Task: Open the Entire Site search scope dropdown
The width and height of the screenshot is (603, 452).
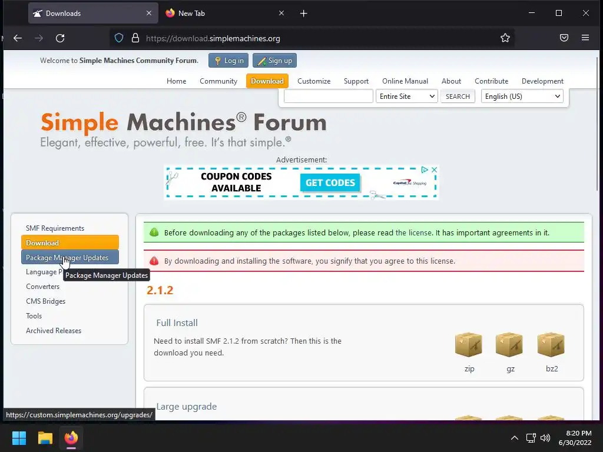Action: (x=407, y=96)
